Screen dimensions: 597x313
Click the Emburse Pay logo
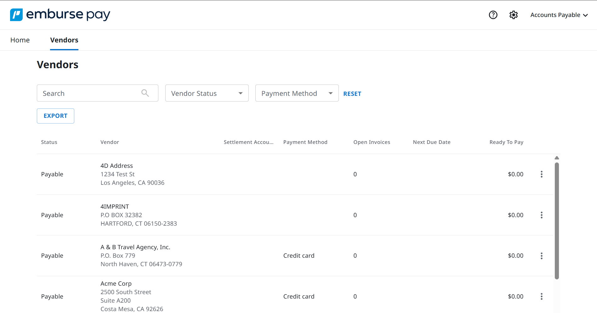[x=60, y=14]
